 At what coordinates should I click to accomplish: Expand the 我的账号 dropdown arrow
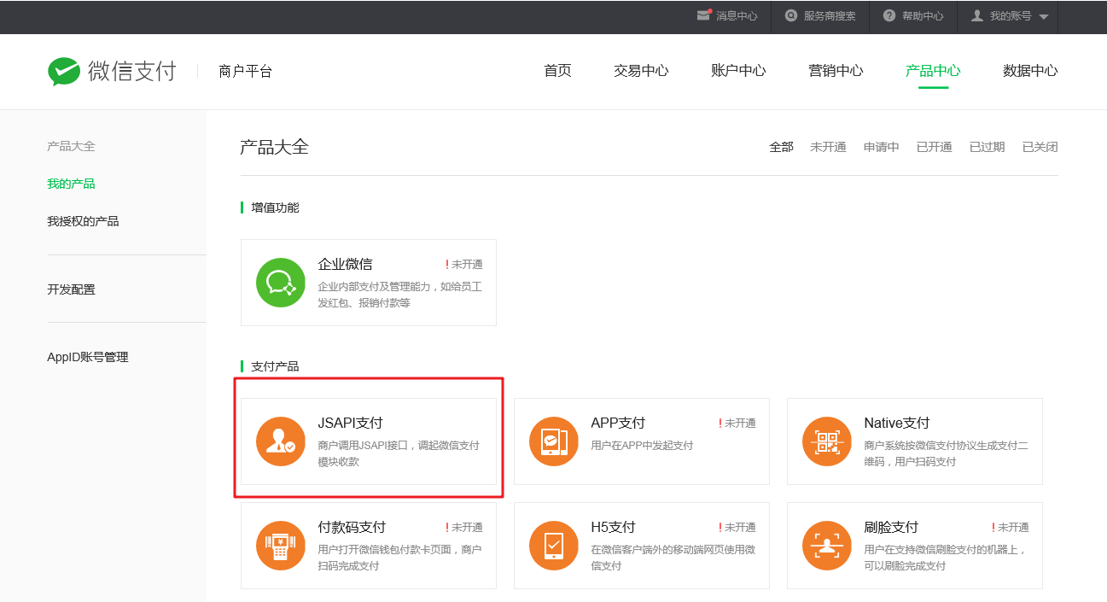[1043, 16]
